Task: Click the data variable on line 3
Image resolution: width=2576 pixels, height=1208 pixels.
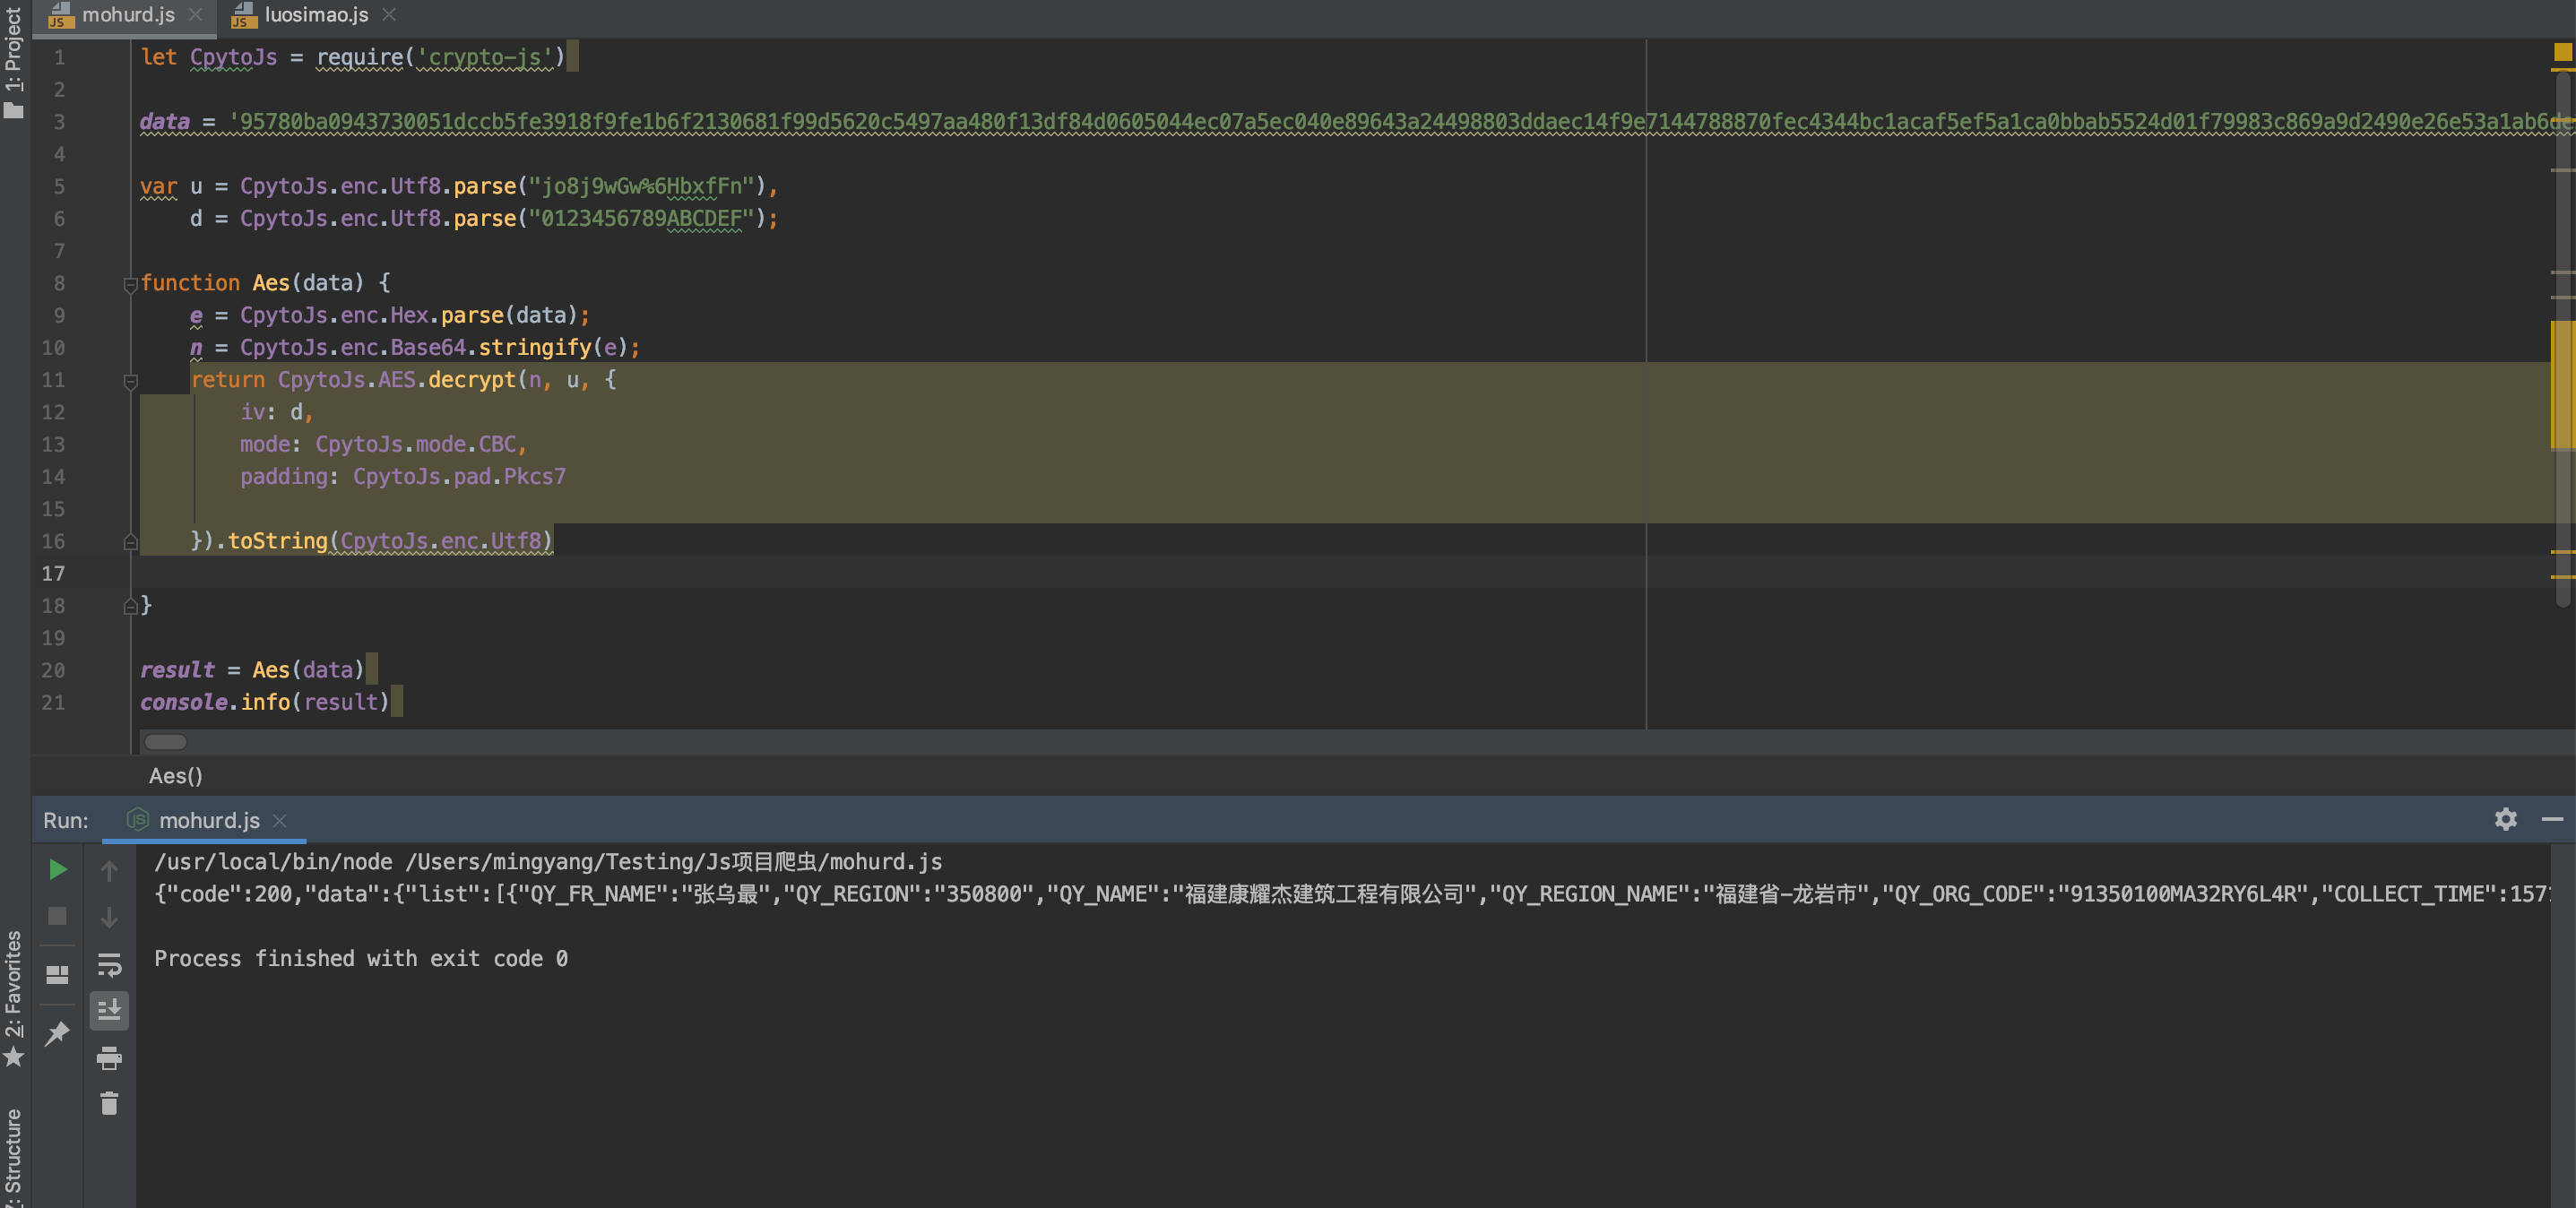Action: (x=165, y=121)
